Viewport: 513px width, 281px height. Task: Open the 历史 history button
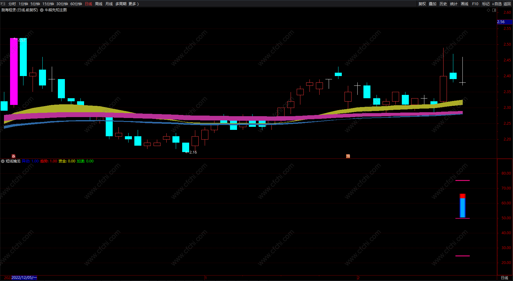[x=443, y=4]
